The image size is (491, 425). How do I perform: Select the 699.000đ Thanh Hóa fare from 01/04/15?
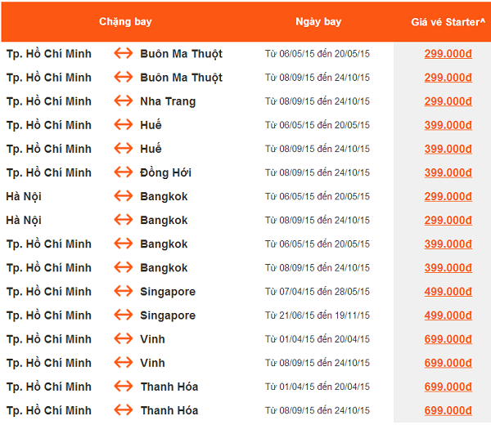point(448,387)
